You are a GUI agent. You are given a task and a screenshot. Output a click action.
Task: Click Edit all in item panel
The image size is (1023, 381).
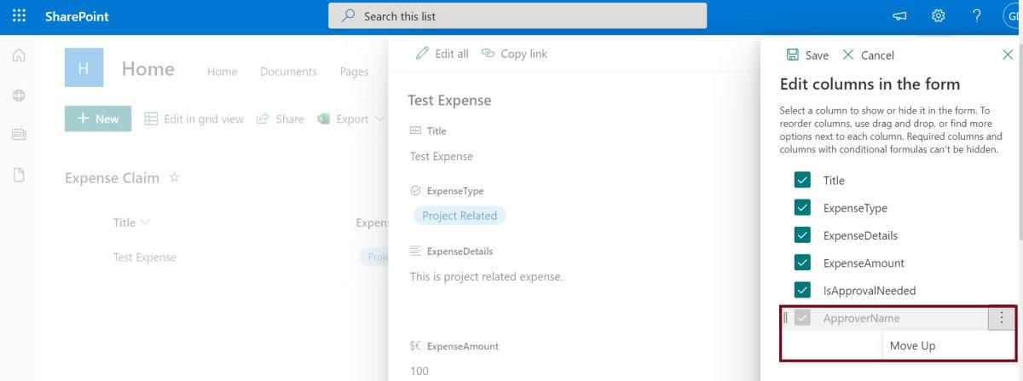pos(442,53)
